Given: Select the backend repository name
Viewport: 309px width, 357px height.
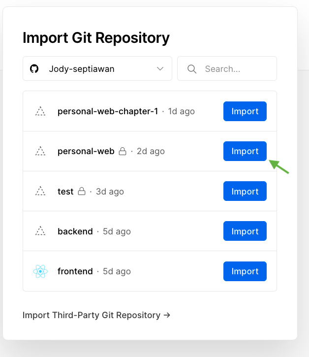Looking at the screenshot, I should 75,231.
